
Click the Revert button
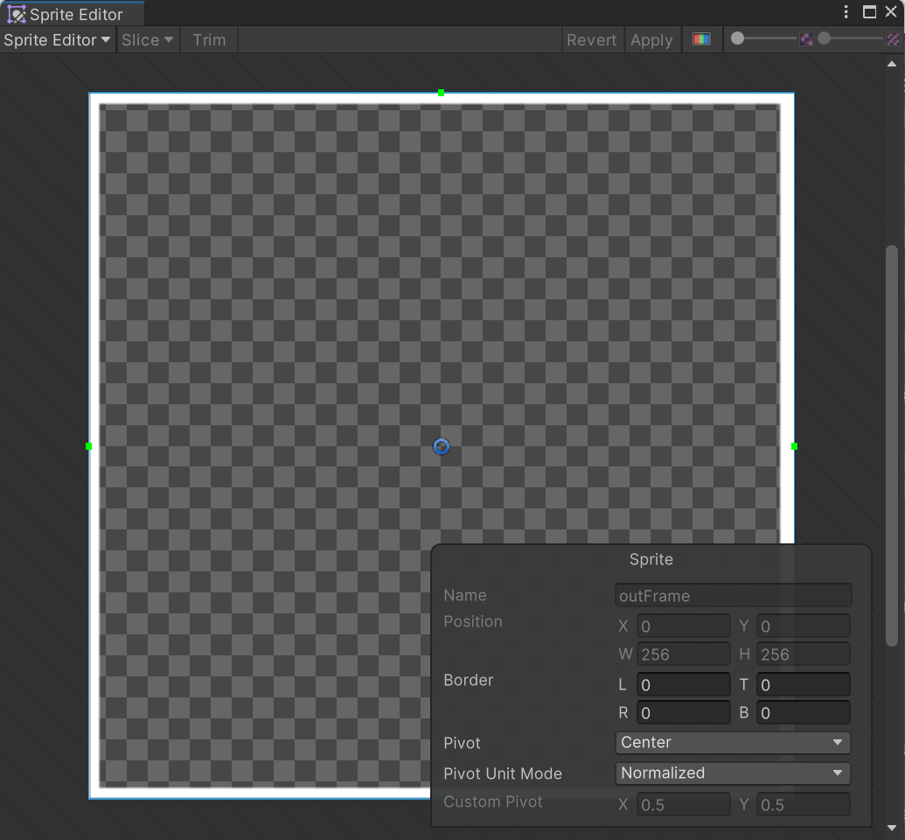592,40
